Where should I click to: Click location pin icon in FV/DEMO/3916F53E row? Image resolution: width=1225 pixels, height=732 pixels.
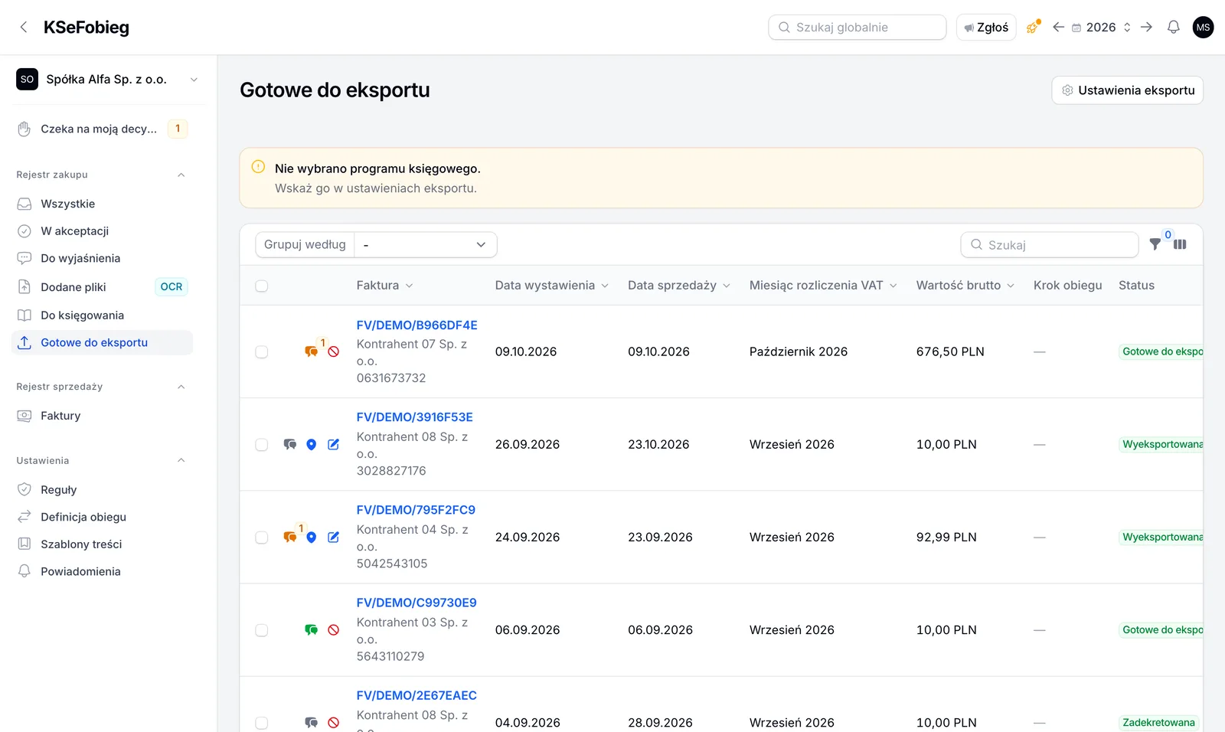point(312,444)
